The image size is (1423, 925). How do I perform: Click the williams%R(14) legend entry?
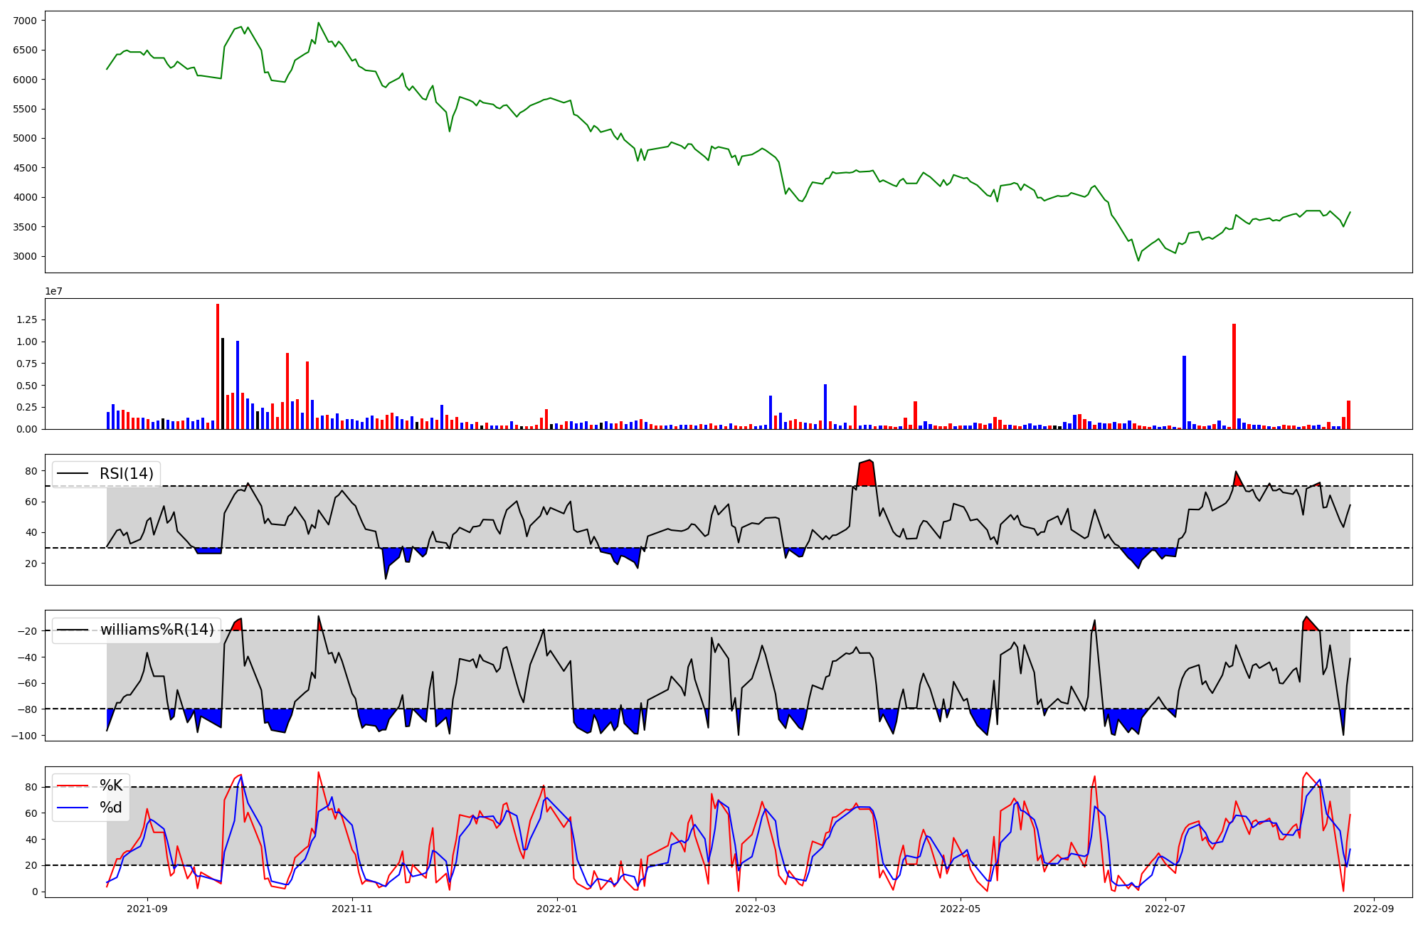(157, 630)
